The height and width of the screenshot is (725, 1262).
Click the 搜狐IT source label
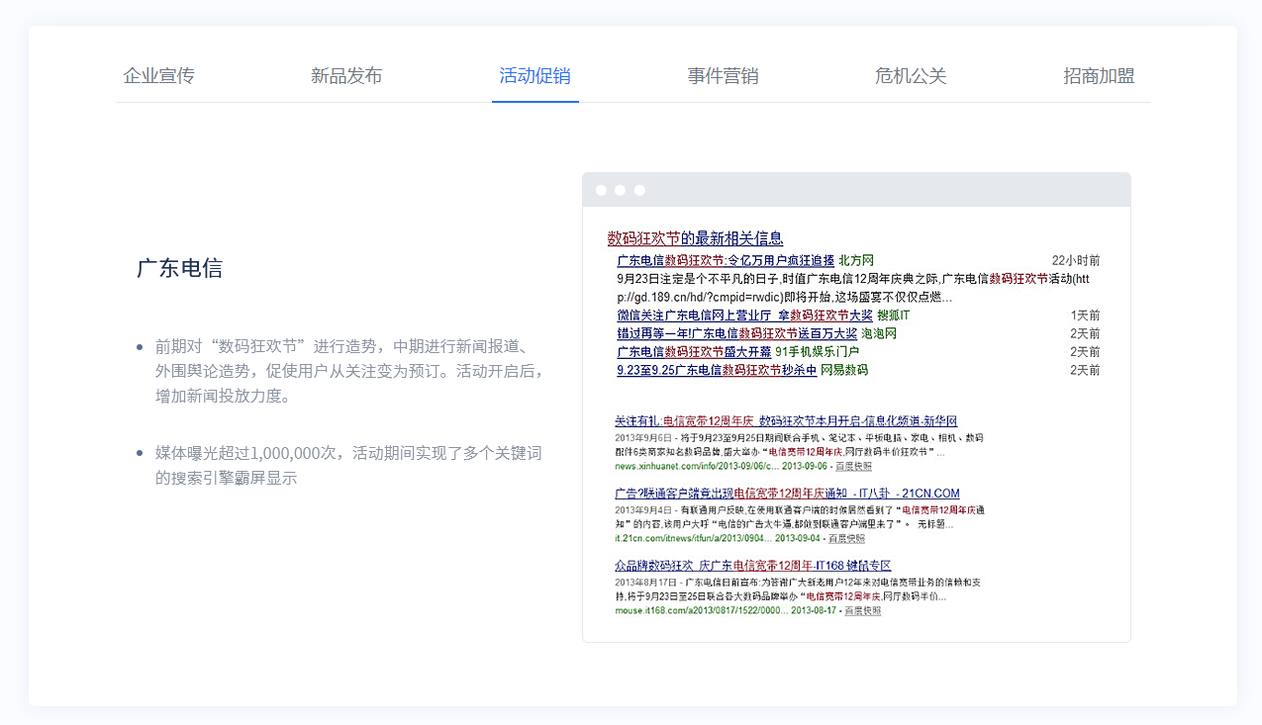pyautogui.click(x=893, y=316)
